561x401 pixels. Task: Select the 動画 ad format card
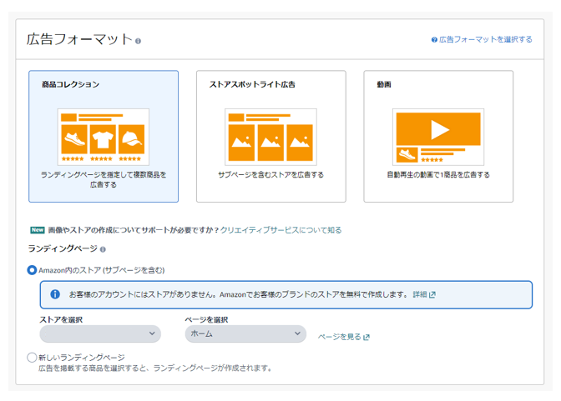pos(438,136)
